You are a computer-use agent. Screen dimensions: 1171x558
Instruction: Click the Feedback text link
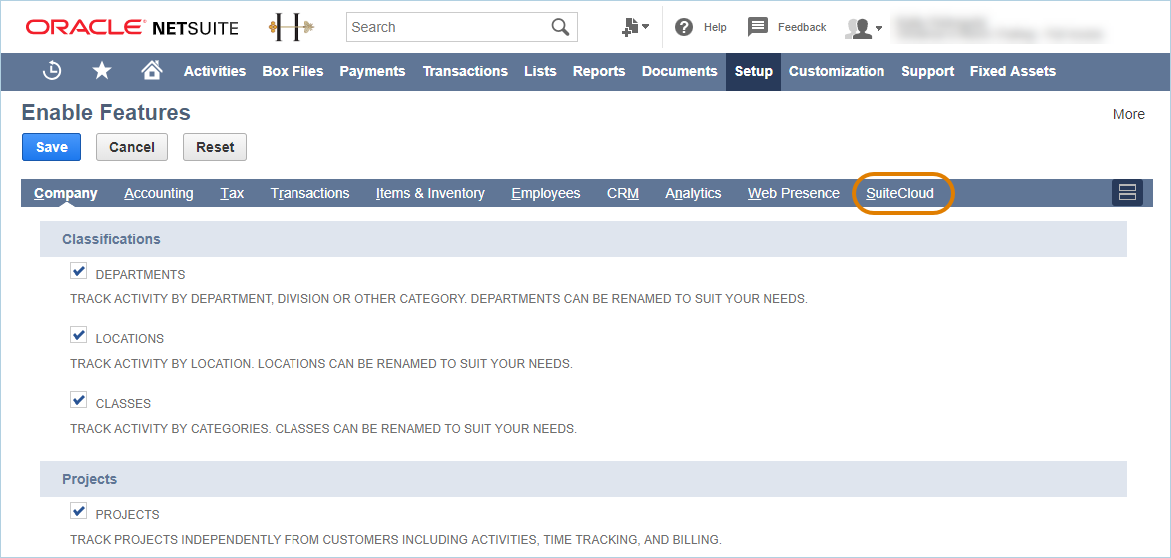click(802, 28)
